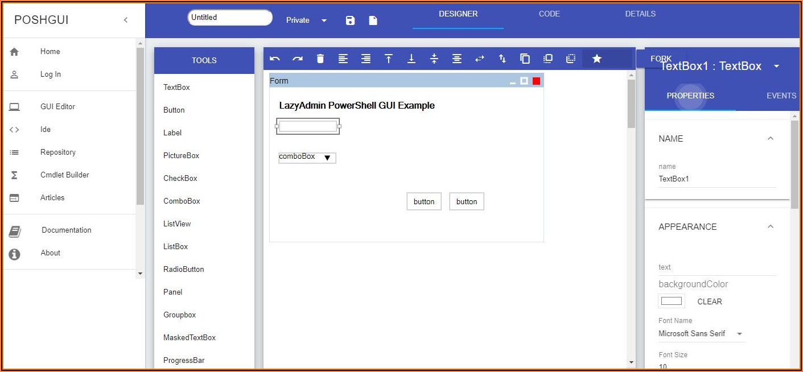Click the GUI Editor laptop icon
Screen dimensions: 803x372
(14, 107)
